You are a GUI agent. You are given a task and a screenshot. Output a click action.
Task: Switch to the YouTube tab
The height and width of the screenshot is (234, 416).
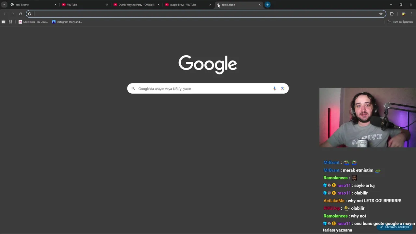(x=84, y=5)
